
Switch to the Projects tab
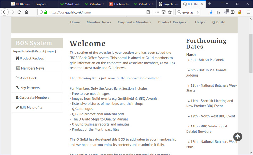pos(168,4)
